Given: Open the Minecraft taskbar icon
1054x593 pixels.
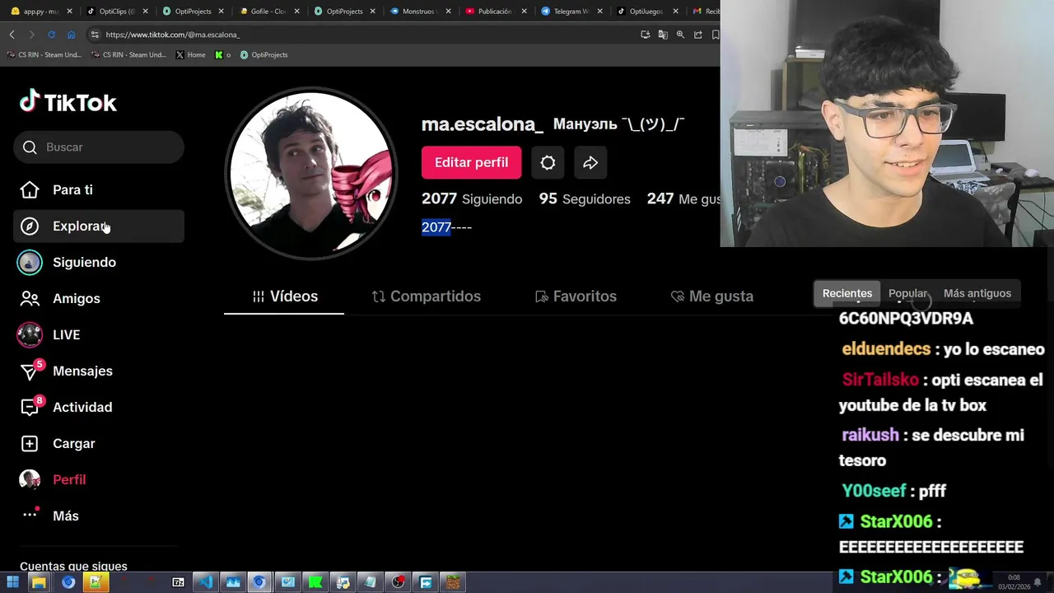Looking at the screenshot, I should (453, 582).
